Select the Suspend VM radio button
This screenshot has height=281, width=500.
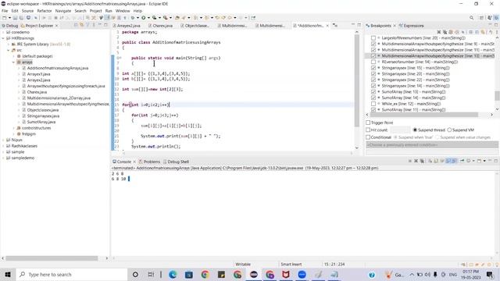point(450,130)
